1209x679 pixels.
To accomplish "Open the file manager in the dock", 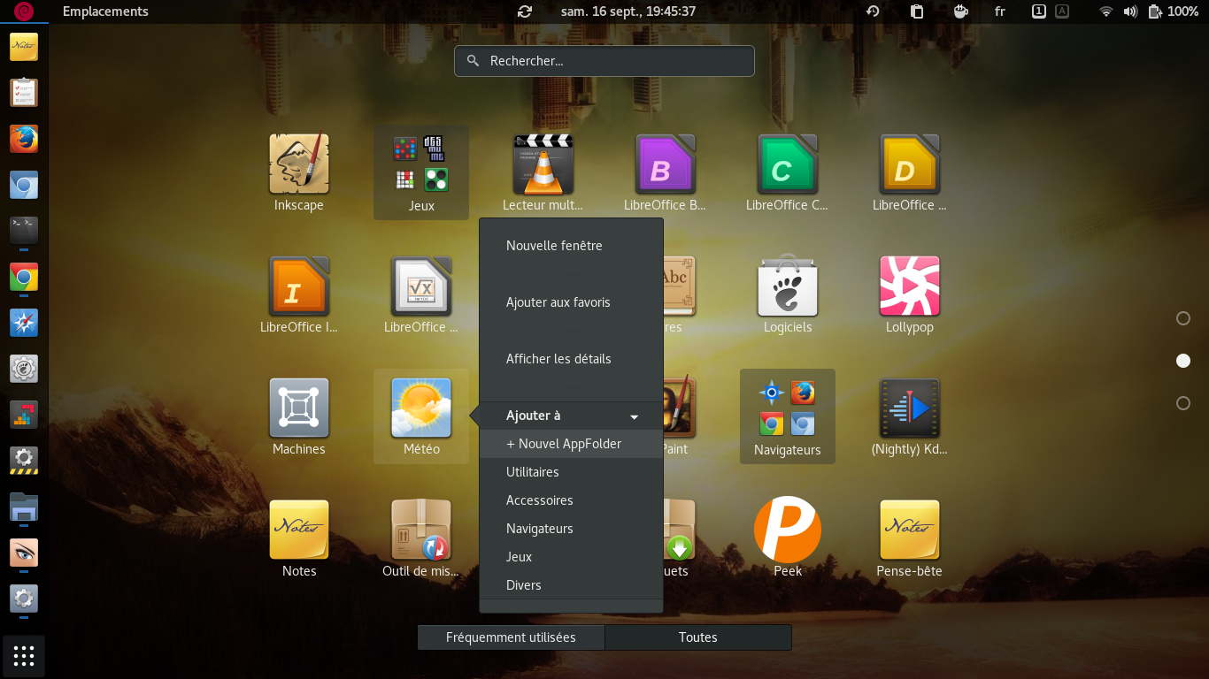I will (24, 507).
